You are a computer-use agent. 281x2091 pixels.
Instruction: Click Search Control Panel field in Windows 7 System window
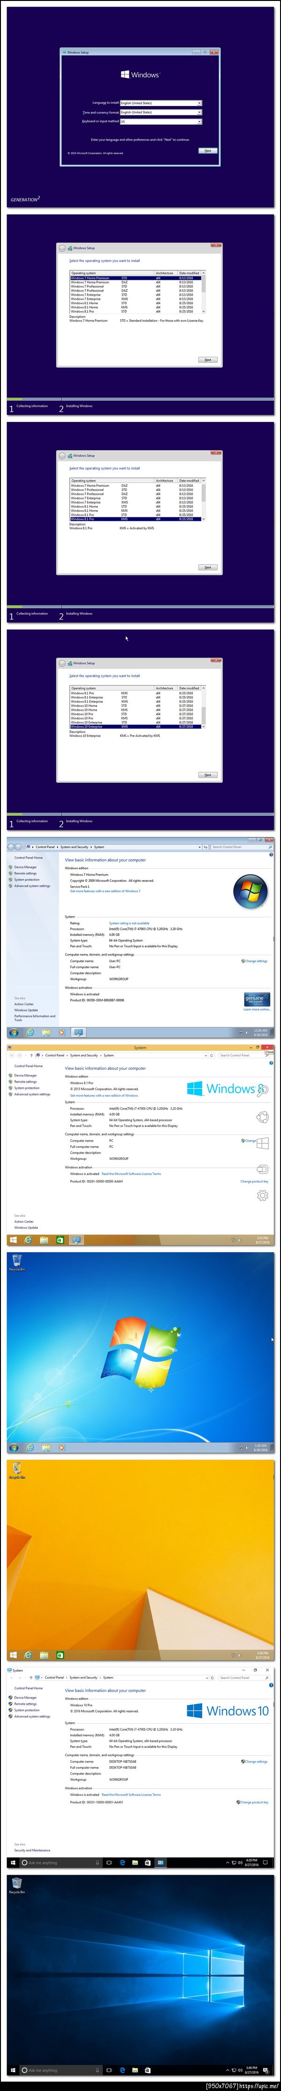tap(241, 847)
